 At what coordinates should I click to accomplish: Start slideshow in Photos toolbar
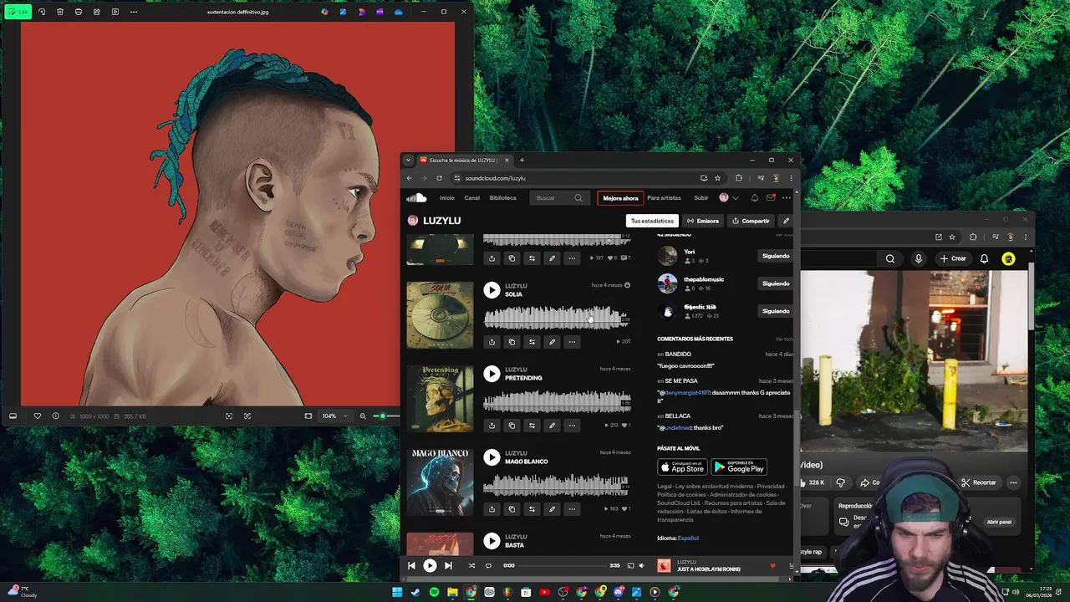click(x=115, y=12)
